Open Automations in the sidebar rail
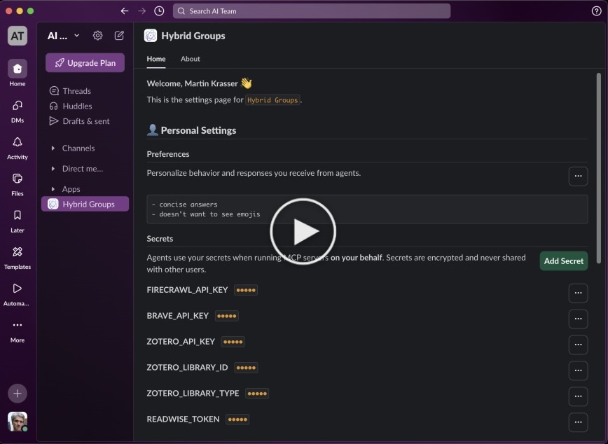Viewport: 608px width, 444px height. click(18, 294)
